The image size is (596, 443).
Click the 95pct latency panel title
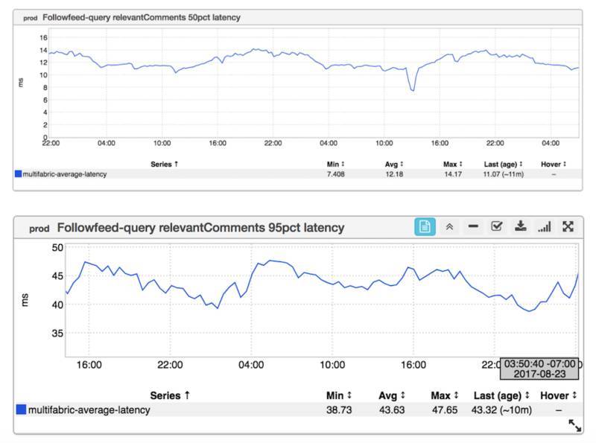(x=200, y=228)
